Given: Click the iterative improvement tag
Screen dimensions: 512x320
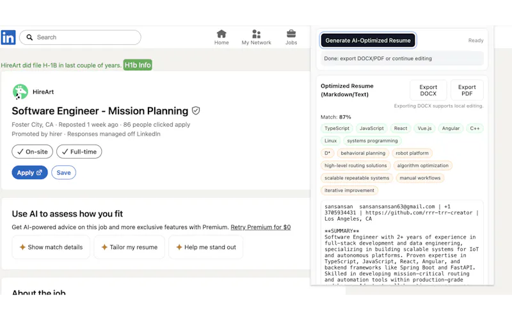Looking at the screenshot, I should tap(349, 190).
